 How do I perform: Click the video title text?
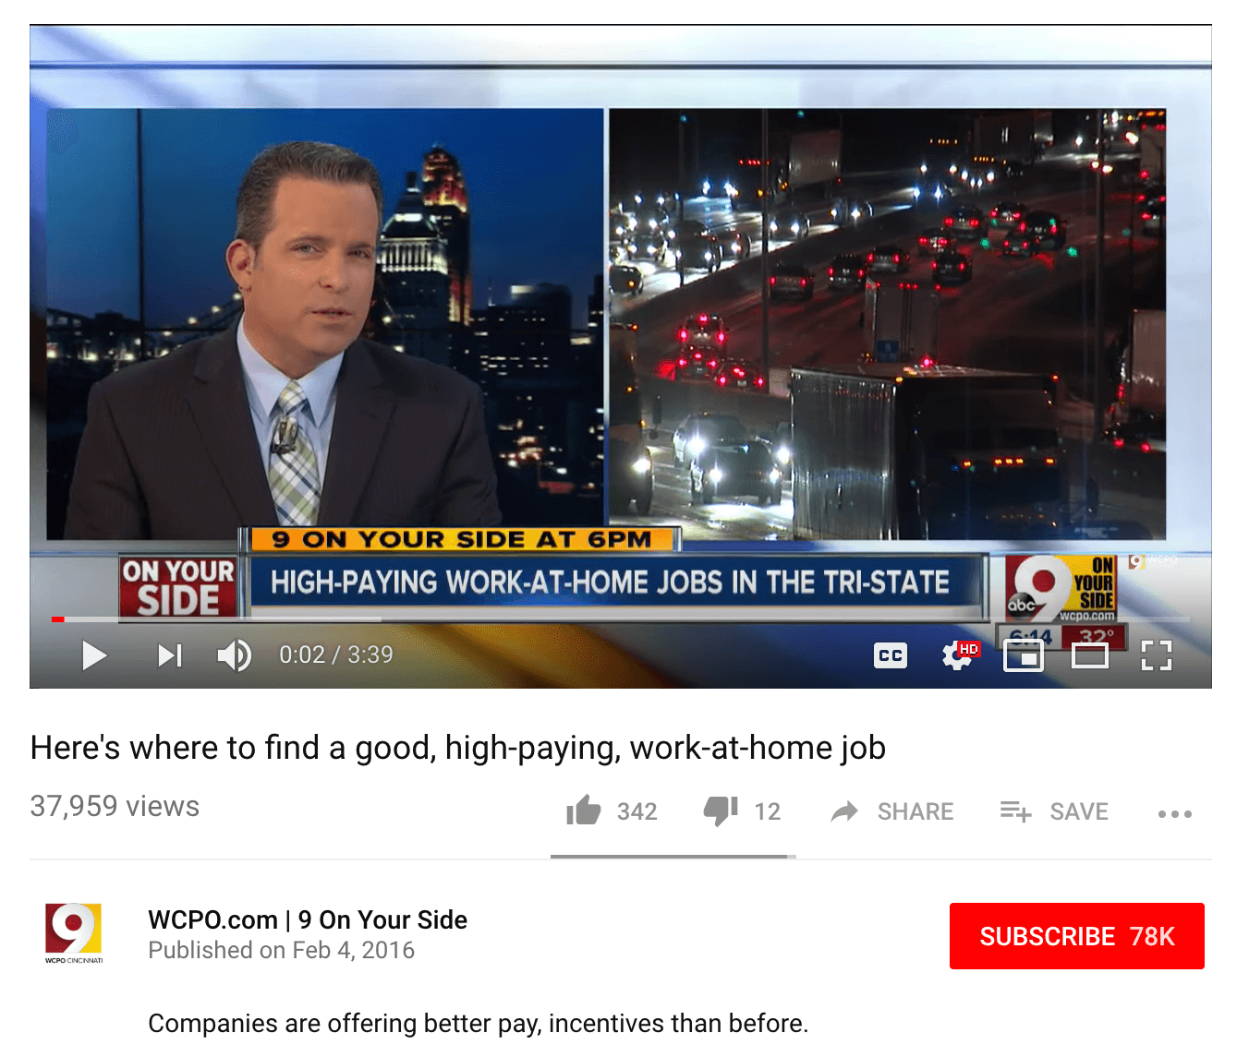click(458, 748)
